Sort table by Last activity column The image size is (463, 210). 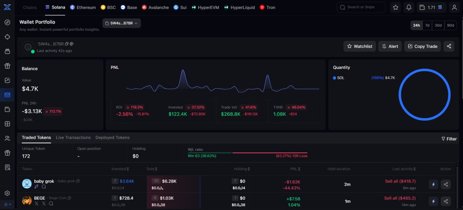(404, 169)
